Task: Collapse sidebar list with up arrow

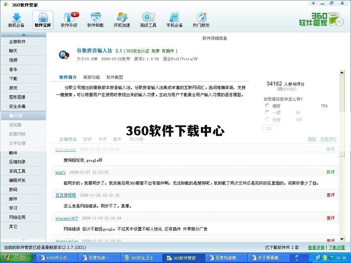Action: coord(24,35)
